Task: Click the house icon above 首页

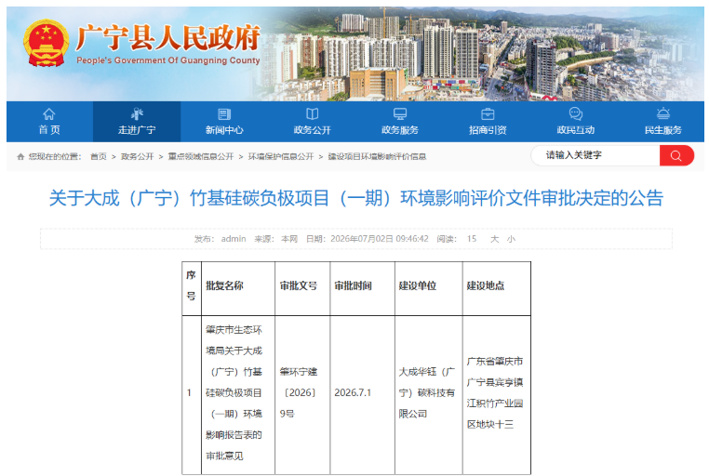Action: coord(48,113)
